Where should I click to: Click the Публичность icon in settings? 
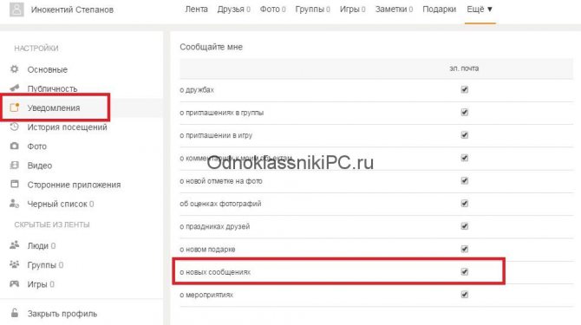click(15, 88)
